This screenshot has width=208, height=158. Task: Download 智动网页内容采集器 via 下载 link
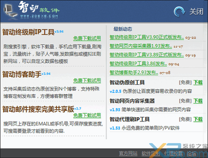point(198,101)
